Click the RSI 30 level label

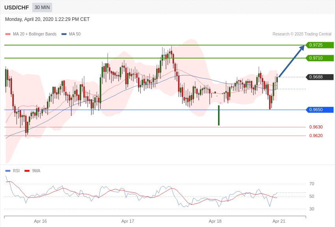coord(312,209)
